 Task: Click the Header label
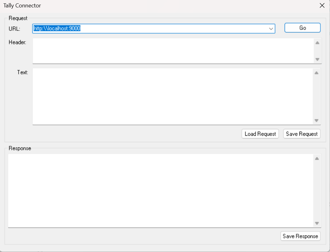point(18,42)
